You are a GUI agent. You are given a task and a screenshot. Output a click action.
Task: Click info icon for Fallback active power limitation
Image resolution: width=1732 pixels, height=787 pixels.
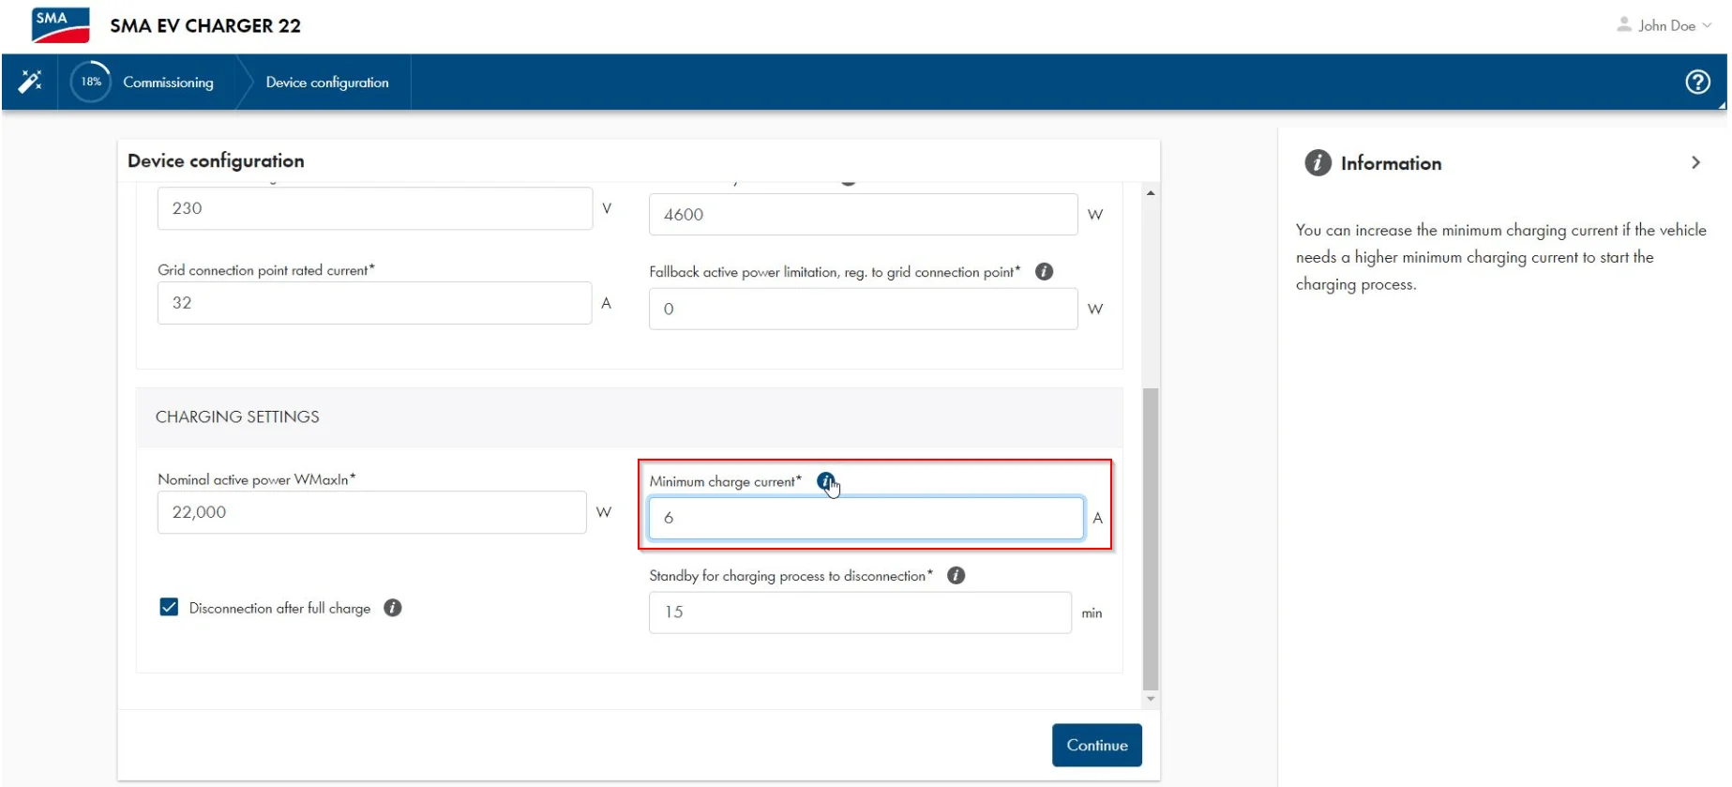(1044, 272)
